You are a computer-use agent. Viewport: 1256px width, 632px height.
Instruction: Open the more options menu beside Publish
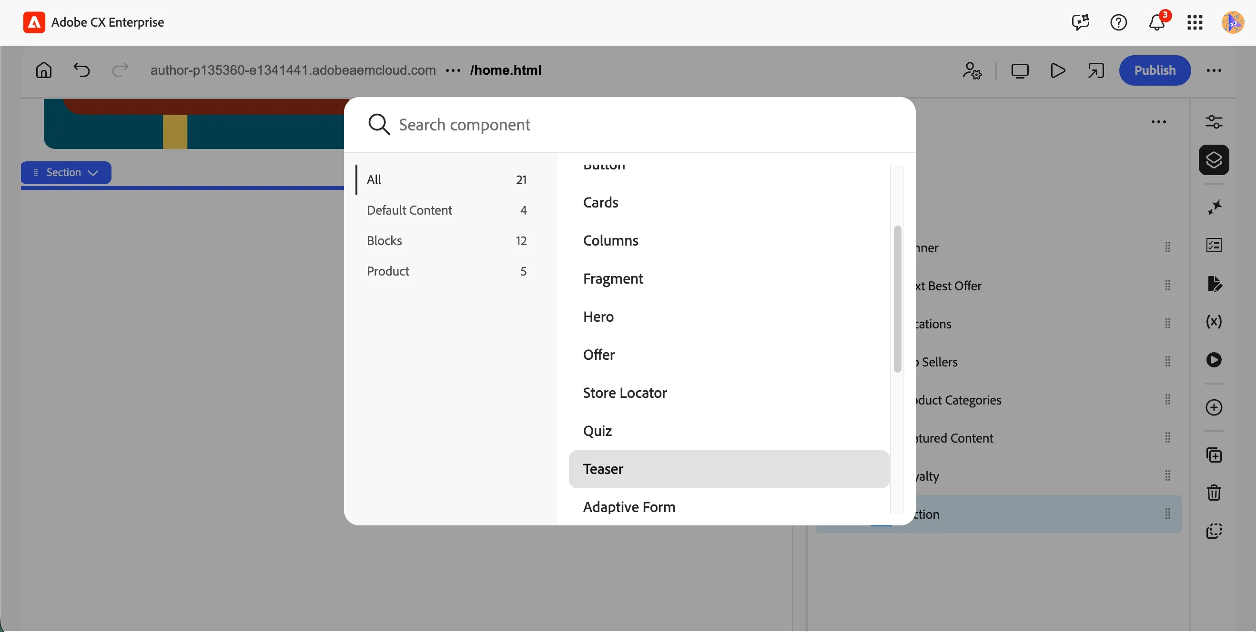(1214, 70)
